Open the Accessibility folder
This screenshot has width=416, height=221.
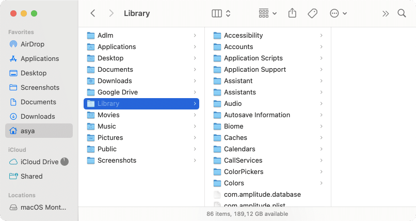pos(268,35)
